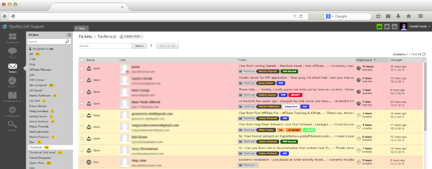
Task: Open the address bar history dropdown arrow
Action: pos(294,16)
